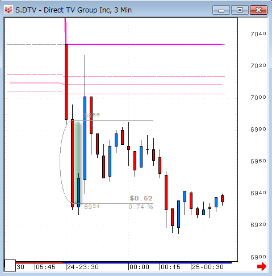This screenshot has width=272, height=276.
Task: Click the 6934 measurement low label
Action: click(x=92, y=207)
